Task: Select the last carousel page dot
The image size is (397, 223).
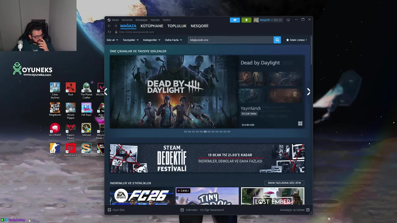Action: click(x=229, y=132)
